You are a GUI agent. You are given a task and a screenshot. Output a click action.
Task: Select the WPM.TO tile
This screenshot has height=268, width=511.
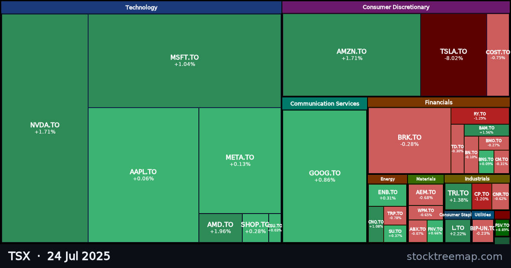coord(425,213)
